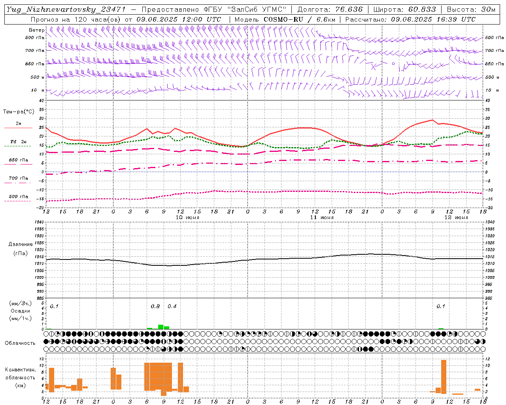The image size is (506, 405).
Task: Click the (мм/1ч.) precipitation unit label
Action: [20, 318]
